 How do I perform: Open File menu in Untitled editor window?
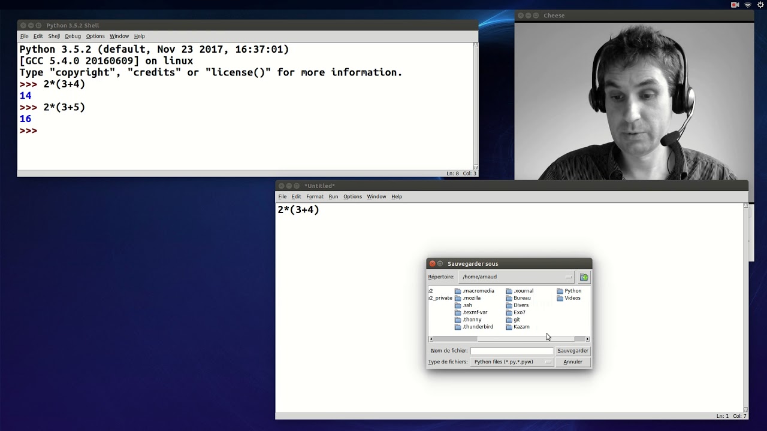[x=282, y=197]
